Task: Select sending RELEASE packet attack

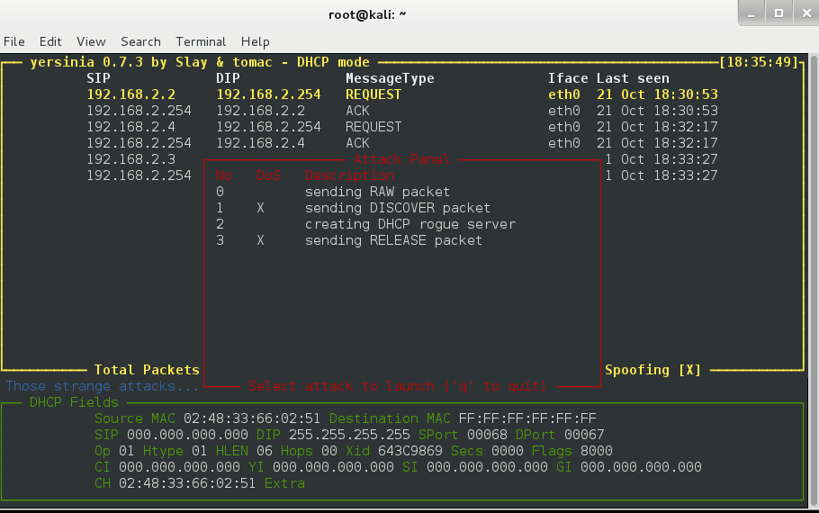Action: coord(393,240)
